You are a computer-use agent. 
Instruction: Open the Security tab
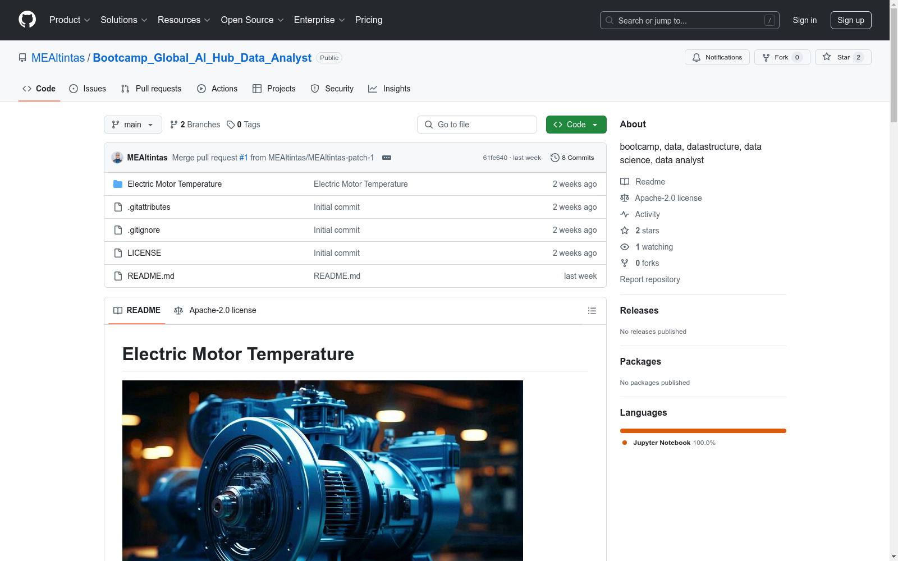coord(332,89)
